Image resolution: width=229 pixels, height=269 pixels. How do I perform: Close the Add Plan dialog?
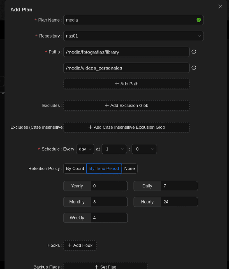point(220,7)
